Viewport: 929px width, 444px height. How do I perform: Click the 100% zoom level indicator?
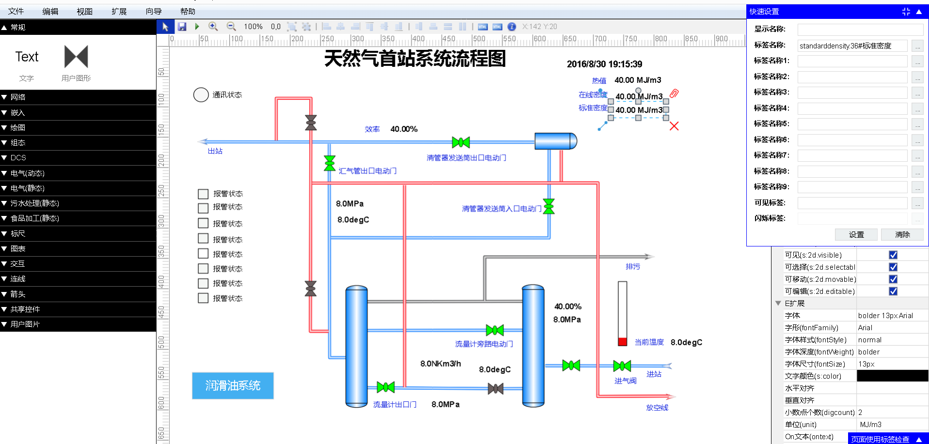click(x=253, y=27)
